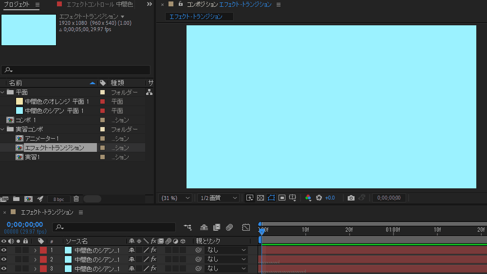Open timeline panel hamburger menu
The height and width of the screenshot is (274, 487).
tap(81, 213)
